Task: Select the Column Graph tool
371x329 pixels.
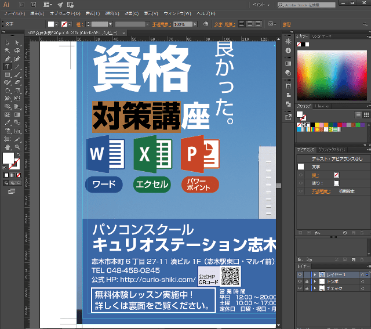Action: (17, 131)
